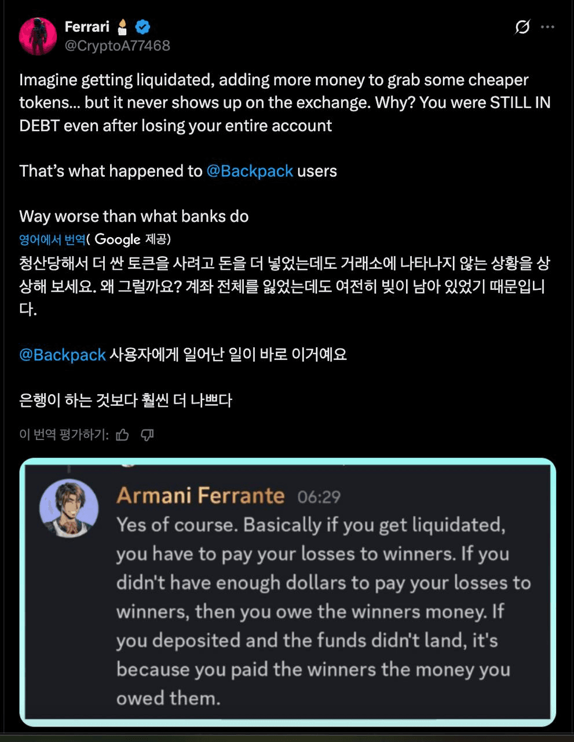Image resolution: width=574 pixels, height=742 pixels.
Task: Rate translation with thumbs up
Action: pyautogui.click(x=122, y=435)
